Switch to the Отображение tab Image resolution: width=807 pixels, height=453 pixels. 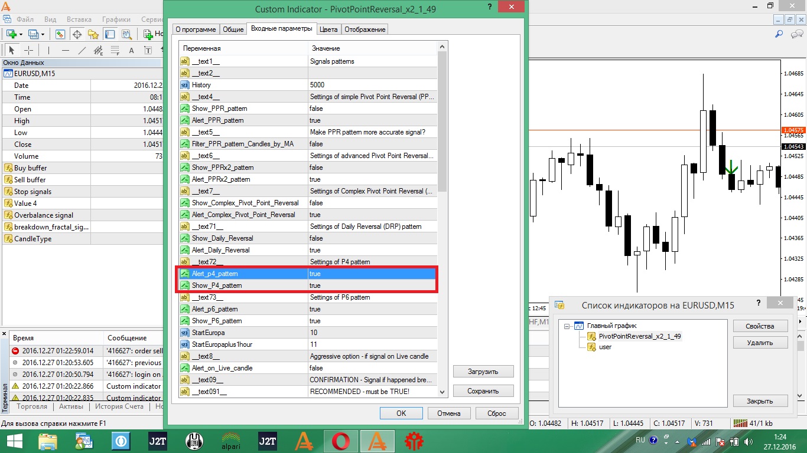(x=365, y=29)
